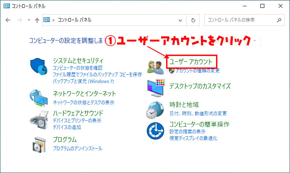Open プログラム category link

click(x=65, y=140)
